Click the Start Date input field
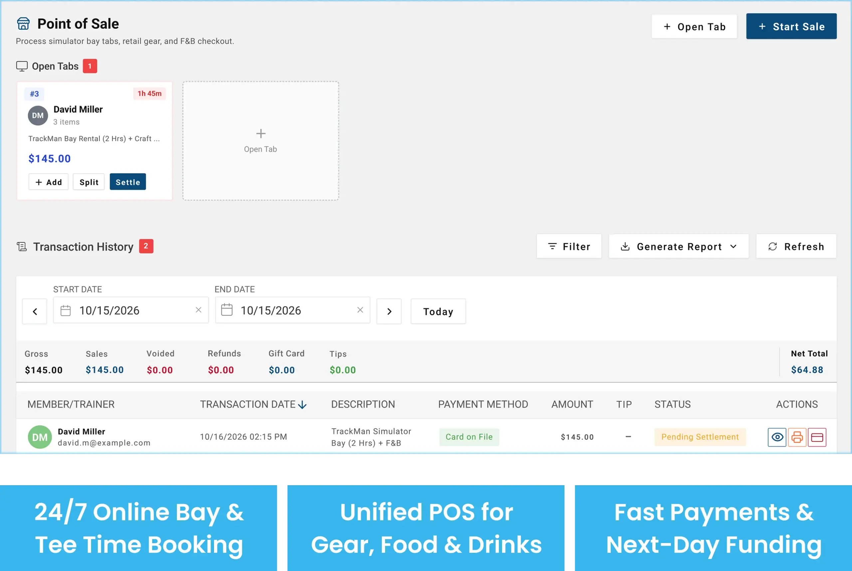This screenshot has width=852, height=571. [x=131, y=310]
